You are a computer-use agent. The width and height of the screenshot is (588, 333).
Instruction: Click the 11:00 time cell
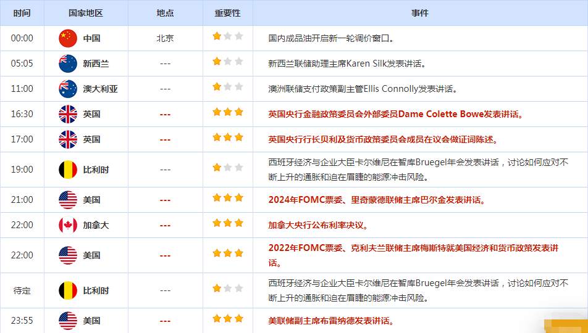point(22,89)
